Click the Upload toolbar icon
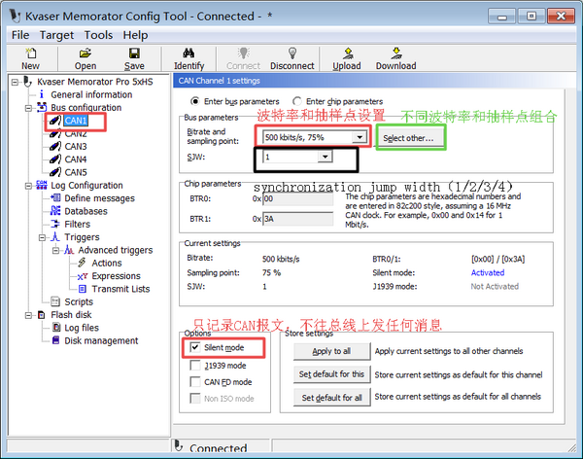This screenshot has width=583, height=459. (348, 53)
